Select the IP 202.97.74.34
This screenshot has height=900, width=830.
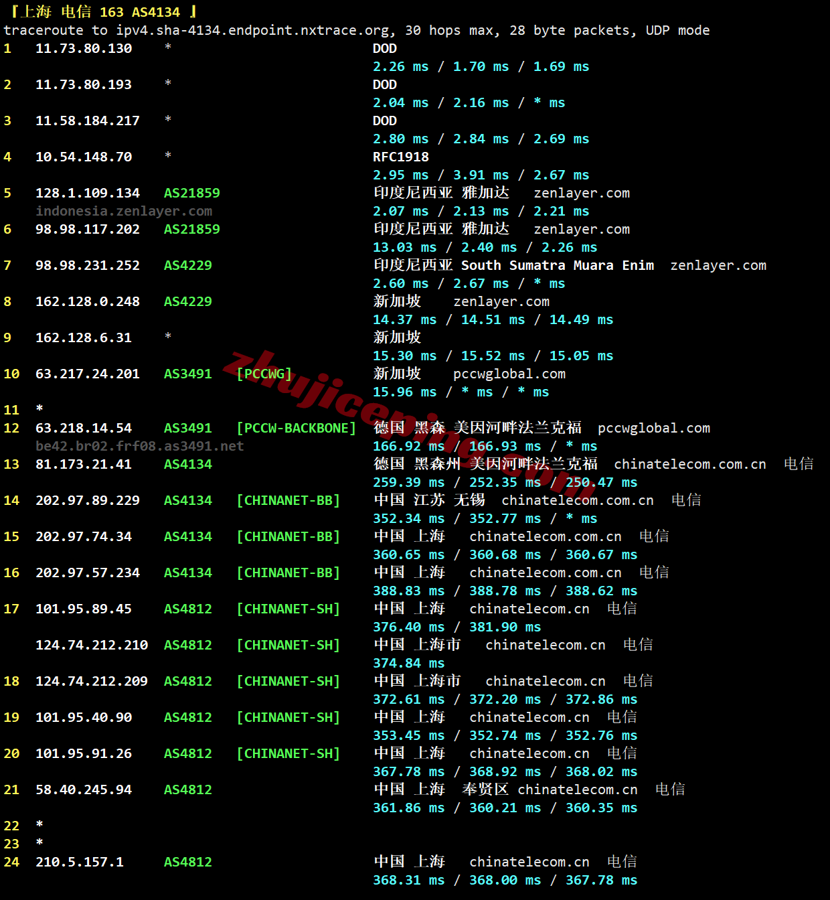[x=84, y=536]
